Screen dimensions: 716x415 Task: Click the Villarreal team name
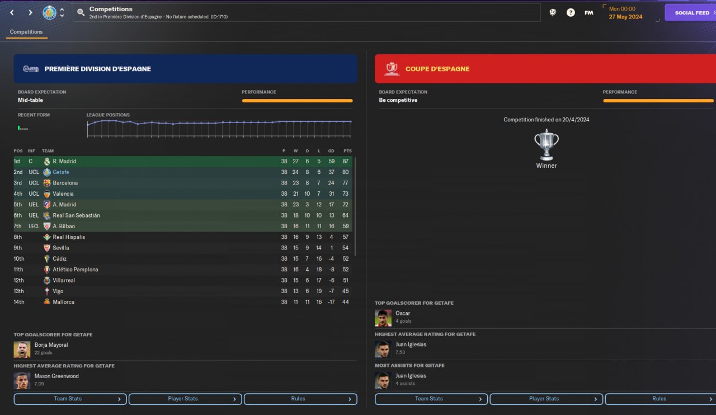[64, 280]
